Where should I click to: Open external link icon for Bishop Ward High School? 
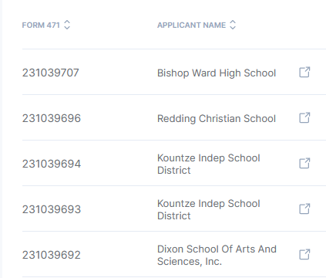(x=304, y=73)
